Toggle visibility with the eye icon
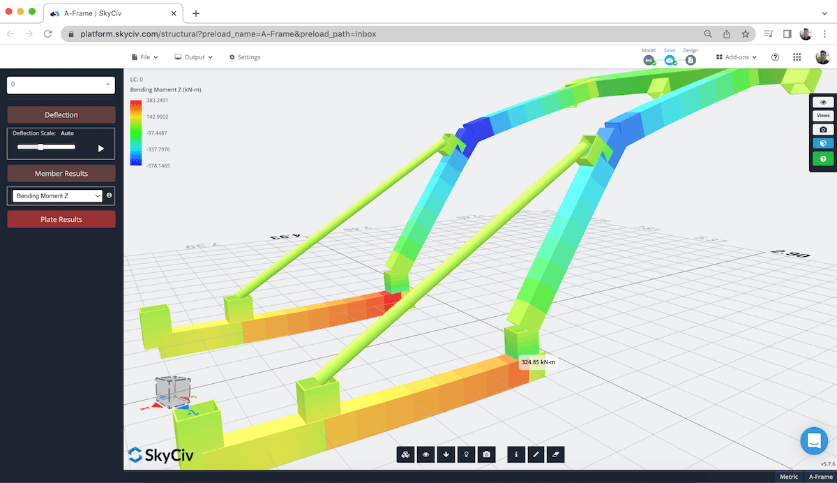The image size is (837, 483). (823, 101)
